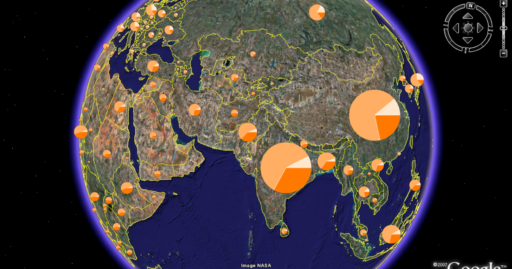Screen dimensions: 512x269
Task: Select the Indonesia pie chart marker
Action: pyautogui.click(x=391, y=234)
